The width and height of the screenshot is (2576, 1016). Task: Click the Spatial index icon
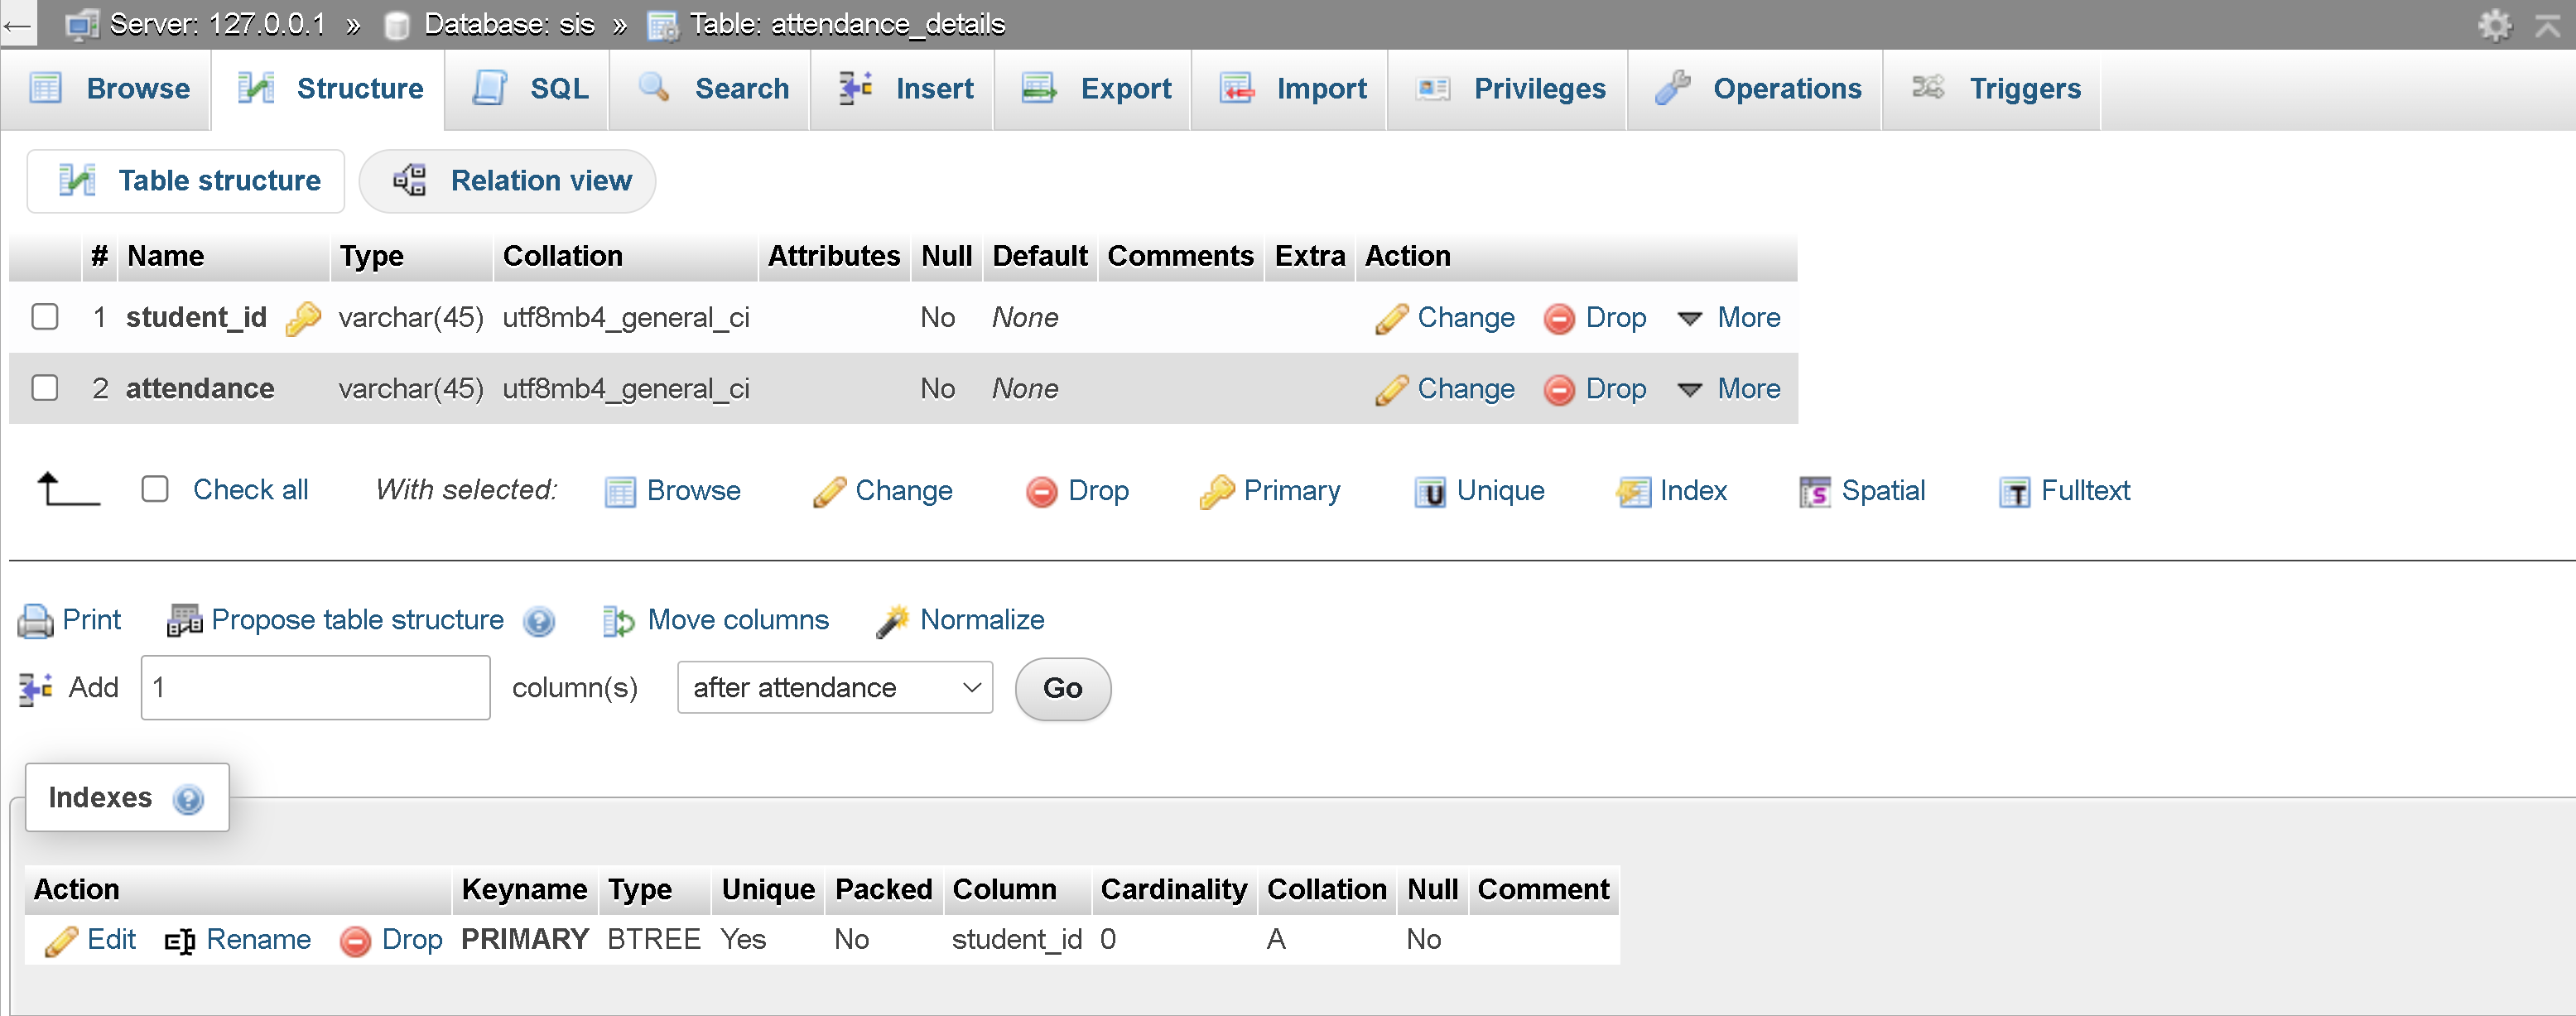coord(1815,492)
